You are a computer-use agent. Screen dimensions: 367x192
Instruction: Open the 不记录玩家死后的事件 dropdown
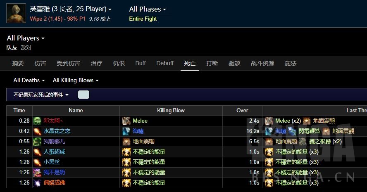pyautogui.click(x=41, y=95)
